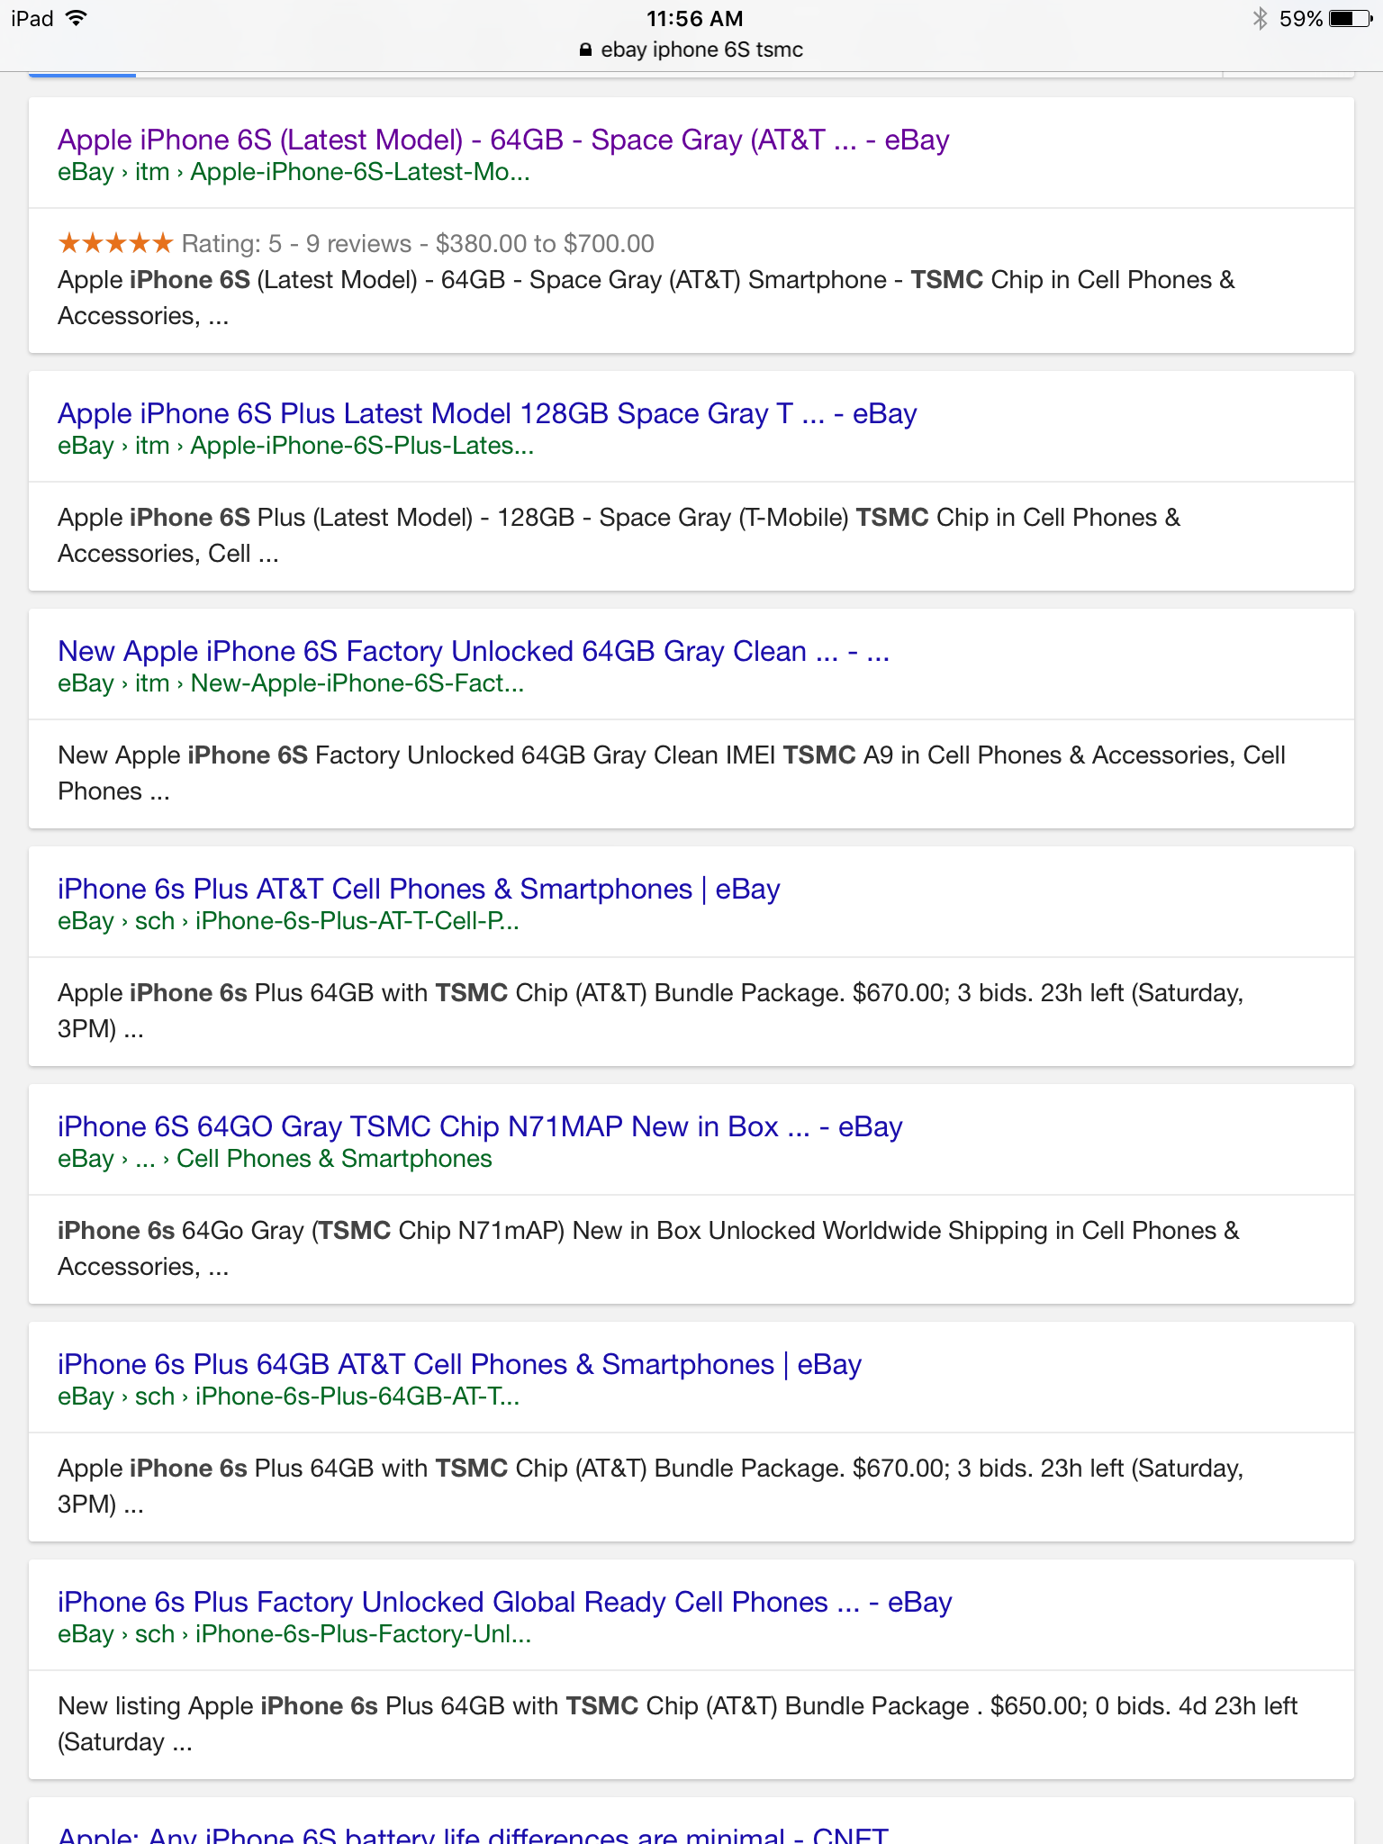This screenshot has height=1844, width=1383.
Task: Open 'Apple iPhone 6S Plus Latest Model 128GB Space Gray' result
Action: [x=487, y=413]
